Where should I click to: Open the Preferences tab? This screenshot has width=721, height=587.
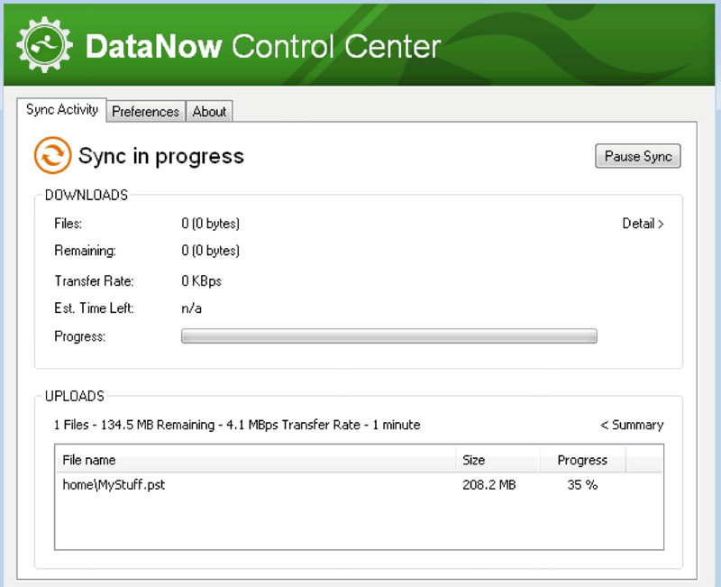pyautogui.click(x=146, y=111)
